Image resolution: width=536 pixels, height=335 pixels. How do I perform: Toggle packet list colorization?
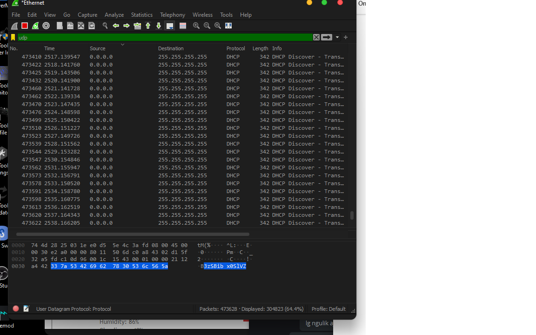(183, 26)
